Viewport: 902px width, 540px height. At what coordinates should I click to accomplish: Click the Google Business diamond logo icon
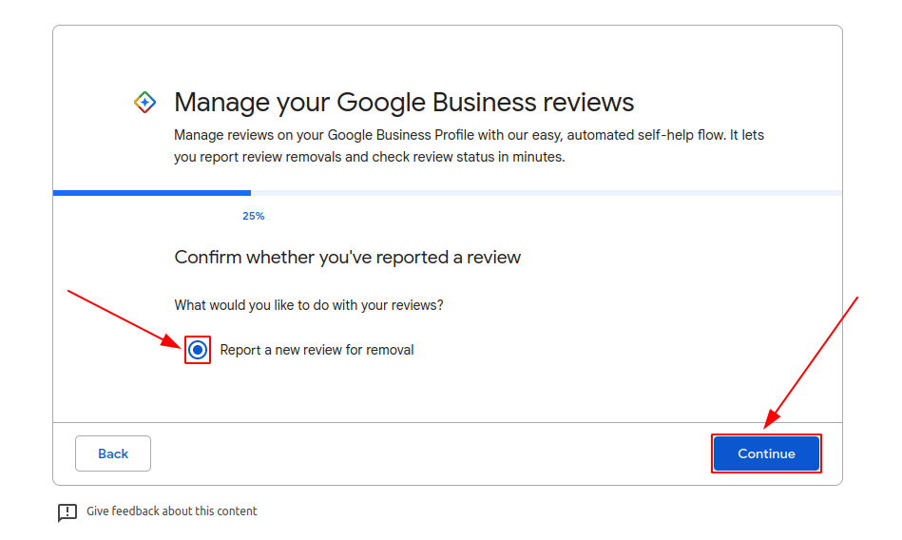[x=145, y=103]
